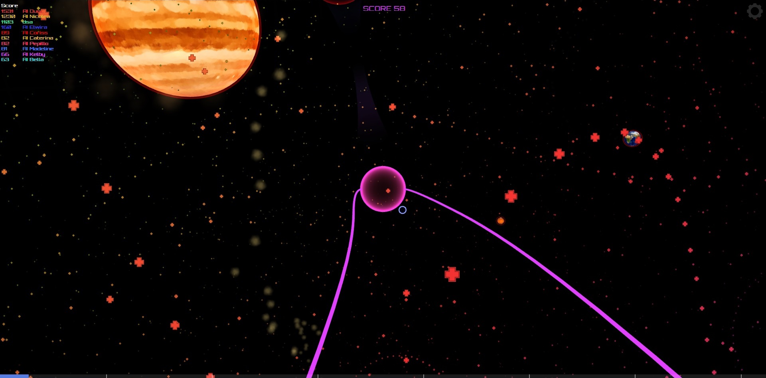Viewport: 766px width, 378px height.
Task: Click the score value 1531
Action: [7, 11]
